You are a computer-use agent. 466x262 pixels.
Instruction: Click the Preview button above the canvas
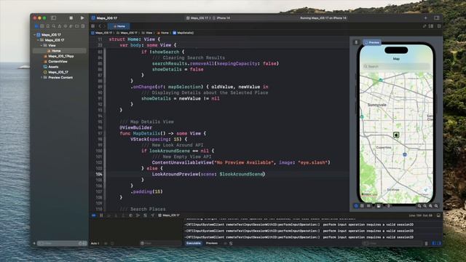[372, 42]
